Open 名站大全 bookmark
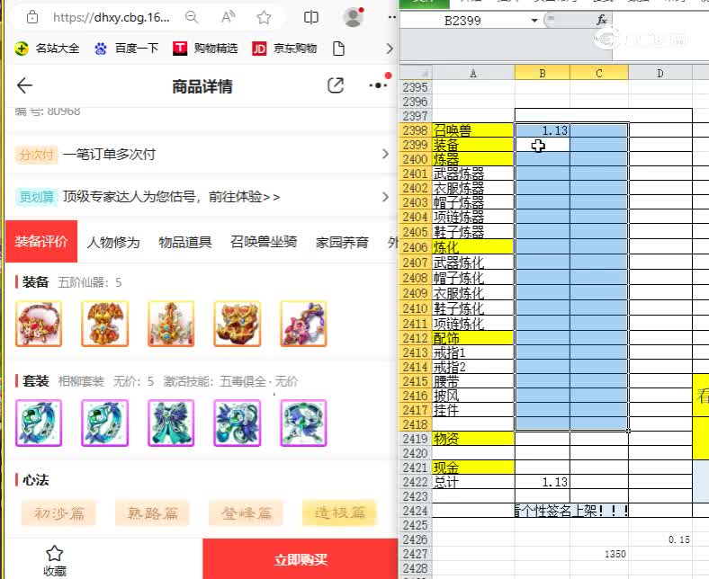709x579 pixels. coord(47,48)
